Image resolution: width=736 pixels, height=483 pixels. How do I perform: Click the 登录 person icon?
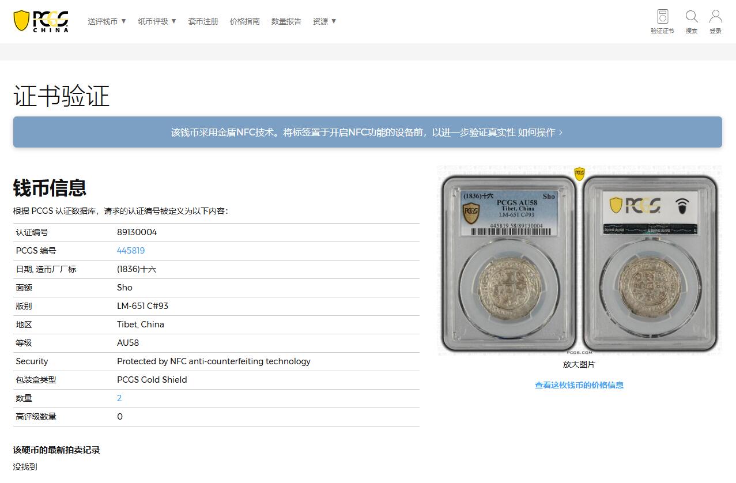tap(715, 16)
